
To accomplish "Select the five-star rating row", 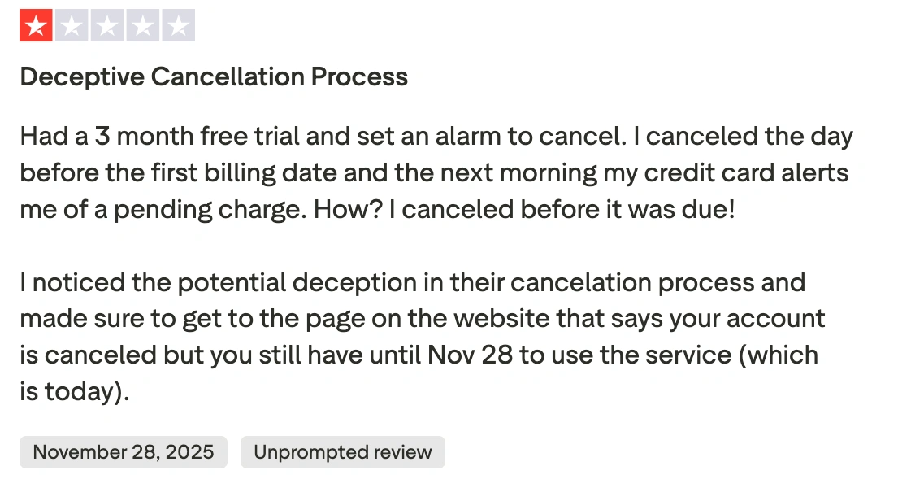I will pos(106,25).
